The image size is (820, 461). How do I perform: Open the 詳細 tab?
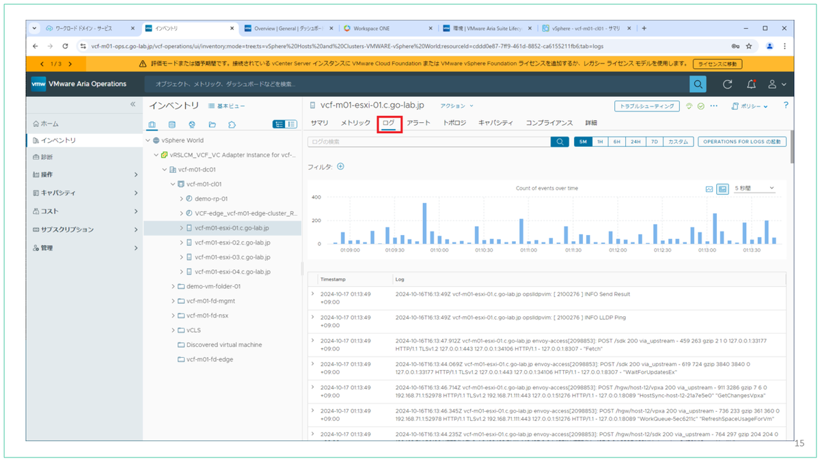coord(591,123)
